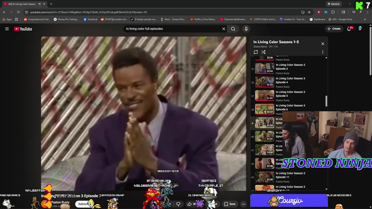This screenshot has width=372, height=209.
Task: Open the invideo AI bookmark
Action: (x=292, y=19)
